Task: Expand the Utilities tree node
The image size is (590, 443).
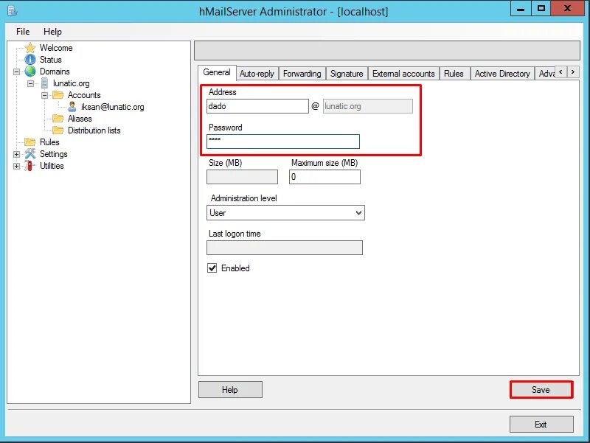Action: pos(16,166)
